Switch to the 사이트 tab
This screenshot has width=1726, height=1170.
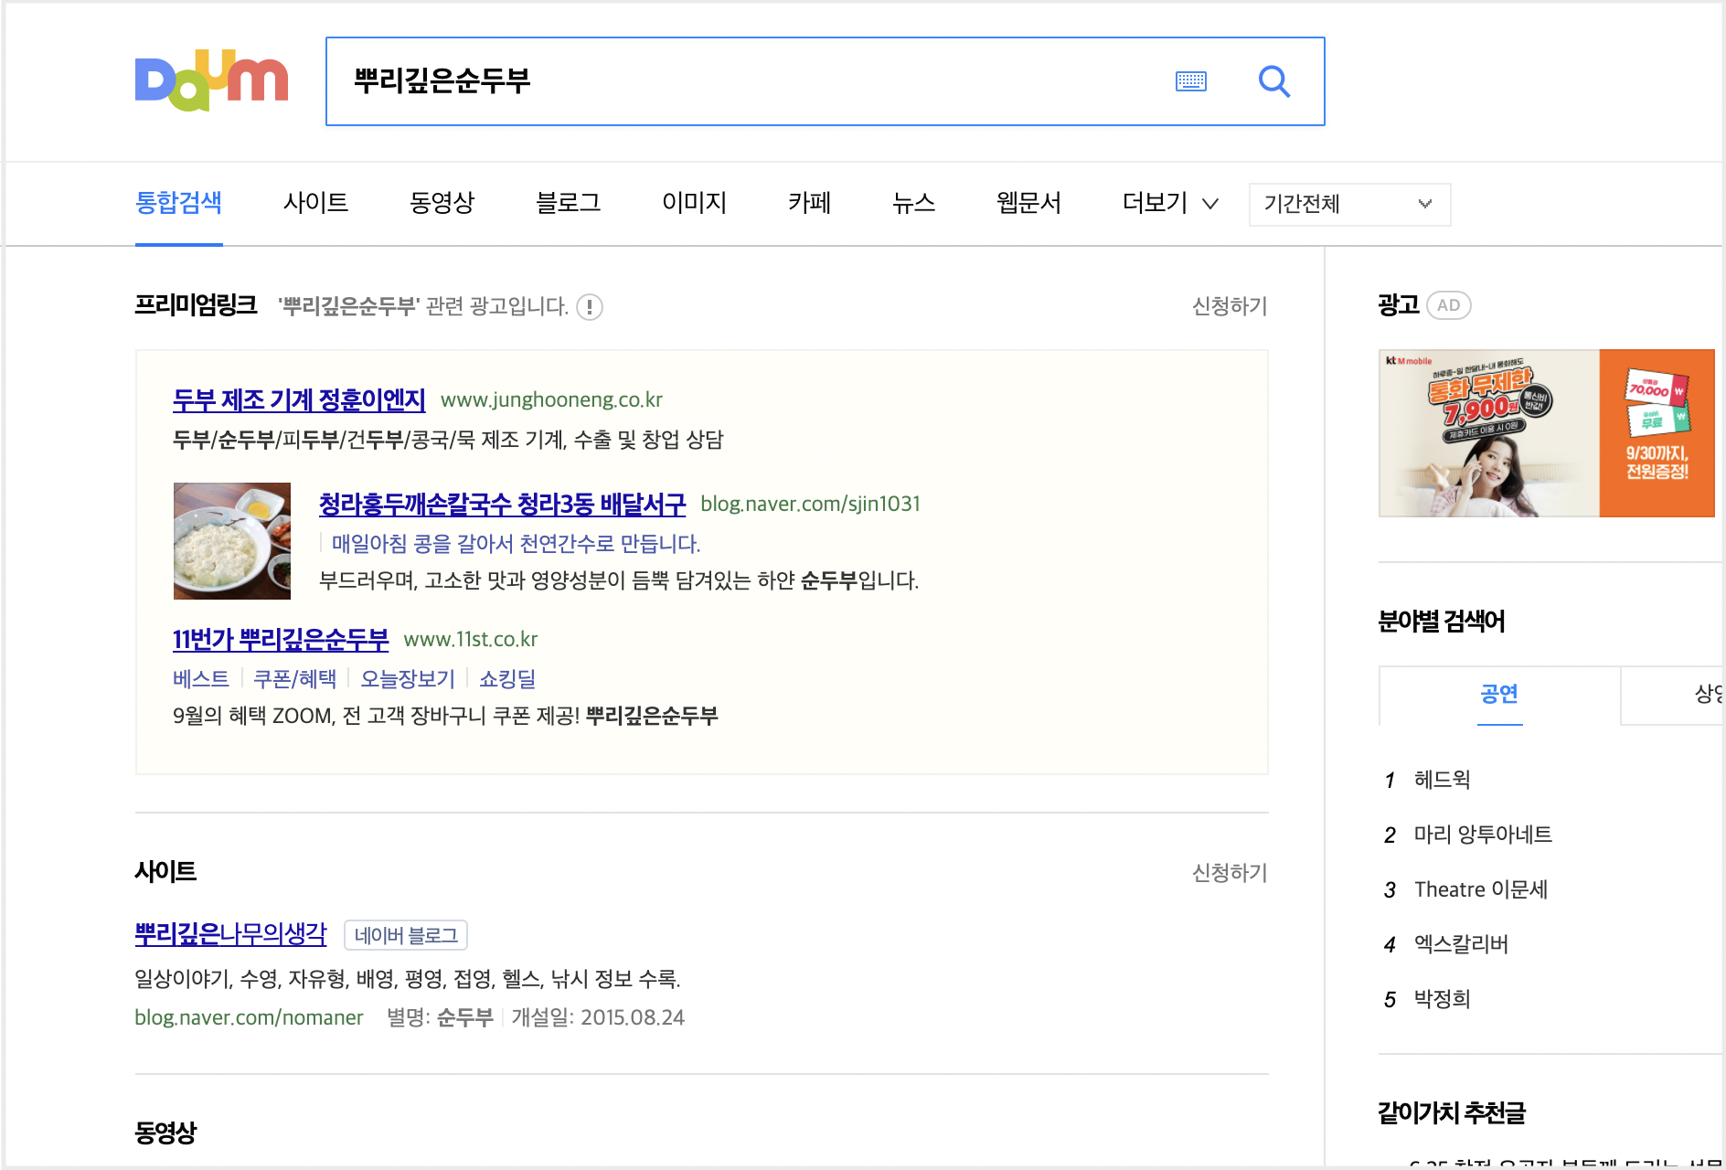coord(315,202)
